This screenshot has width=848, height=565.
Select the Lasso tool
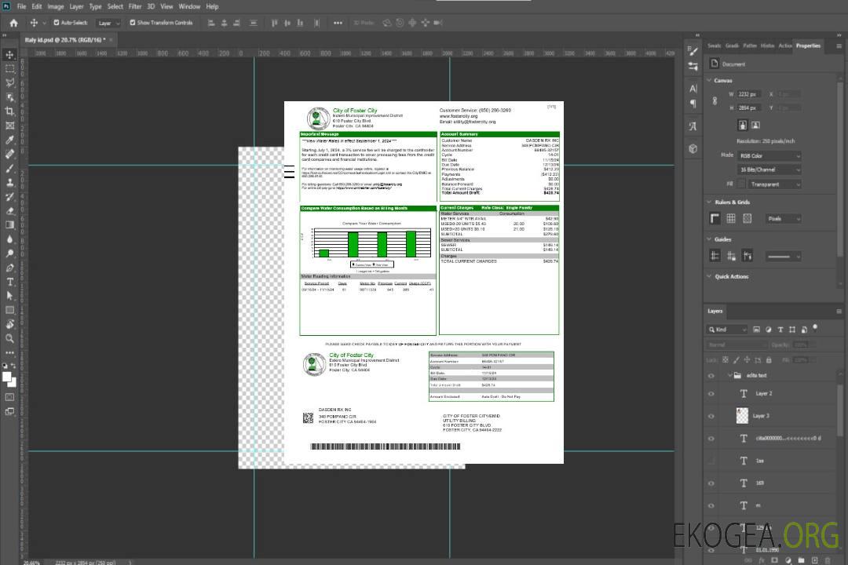[x=10, y=82]
